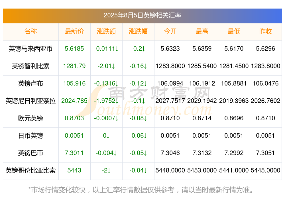Click change amount 0↓ for 日币英镑

(106, 136)
